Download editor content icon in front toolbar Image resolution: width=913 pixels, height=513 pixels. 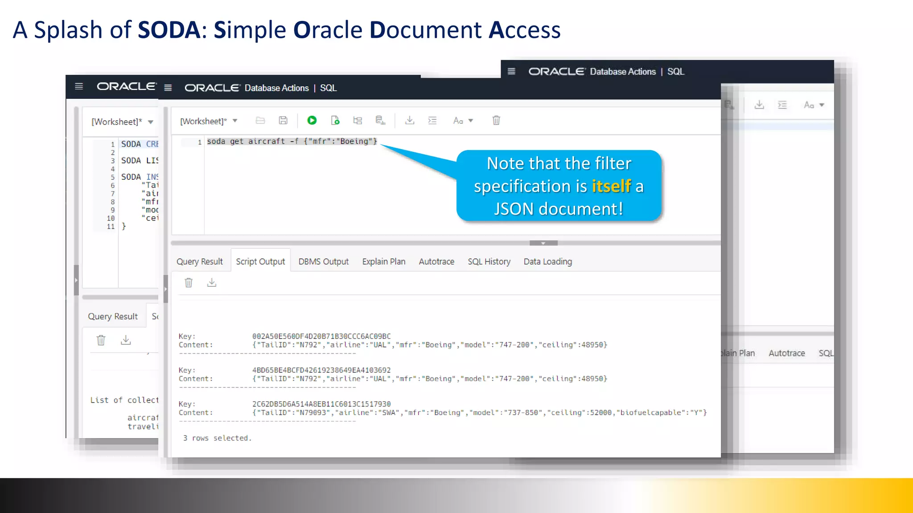click(410, 120)
